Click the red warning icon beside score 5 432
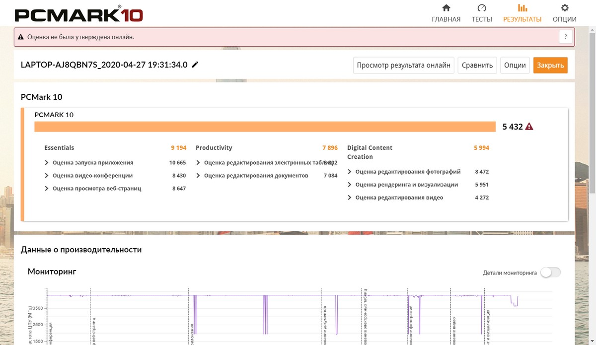596x345 pixels. coord(529,127)
